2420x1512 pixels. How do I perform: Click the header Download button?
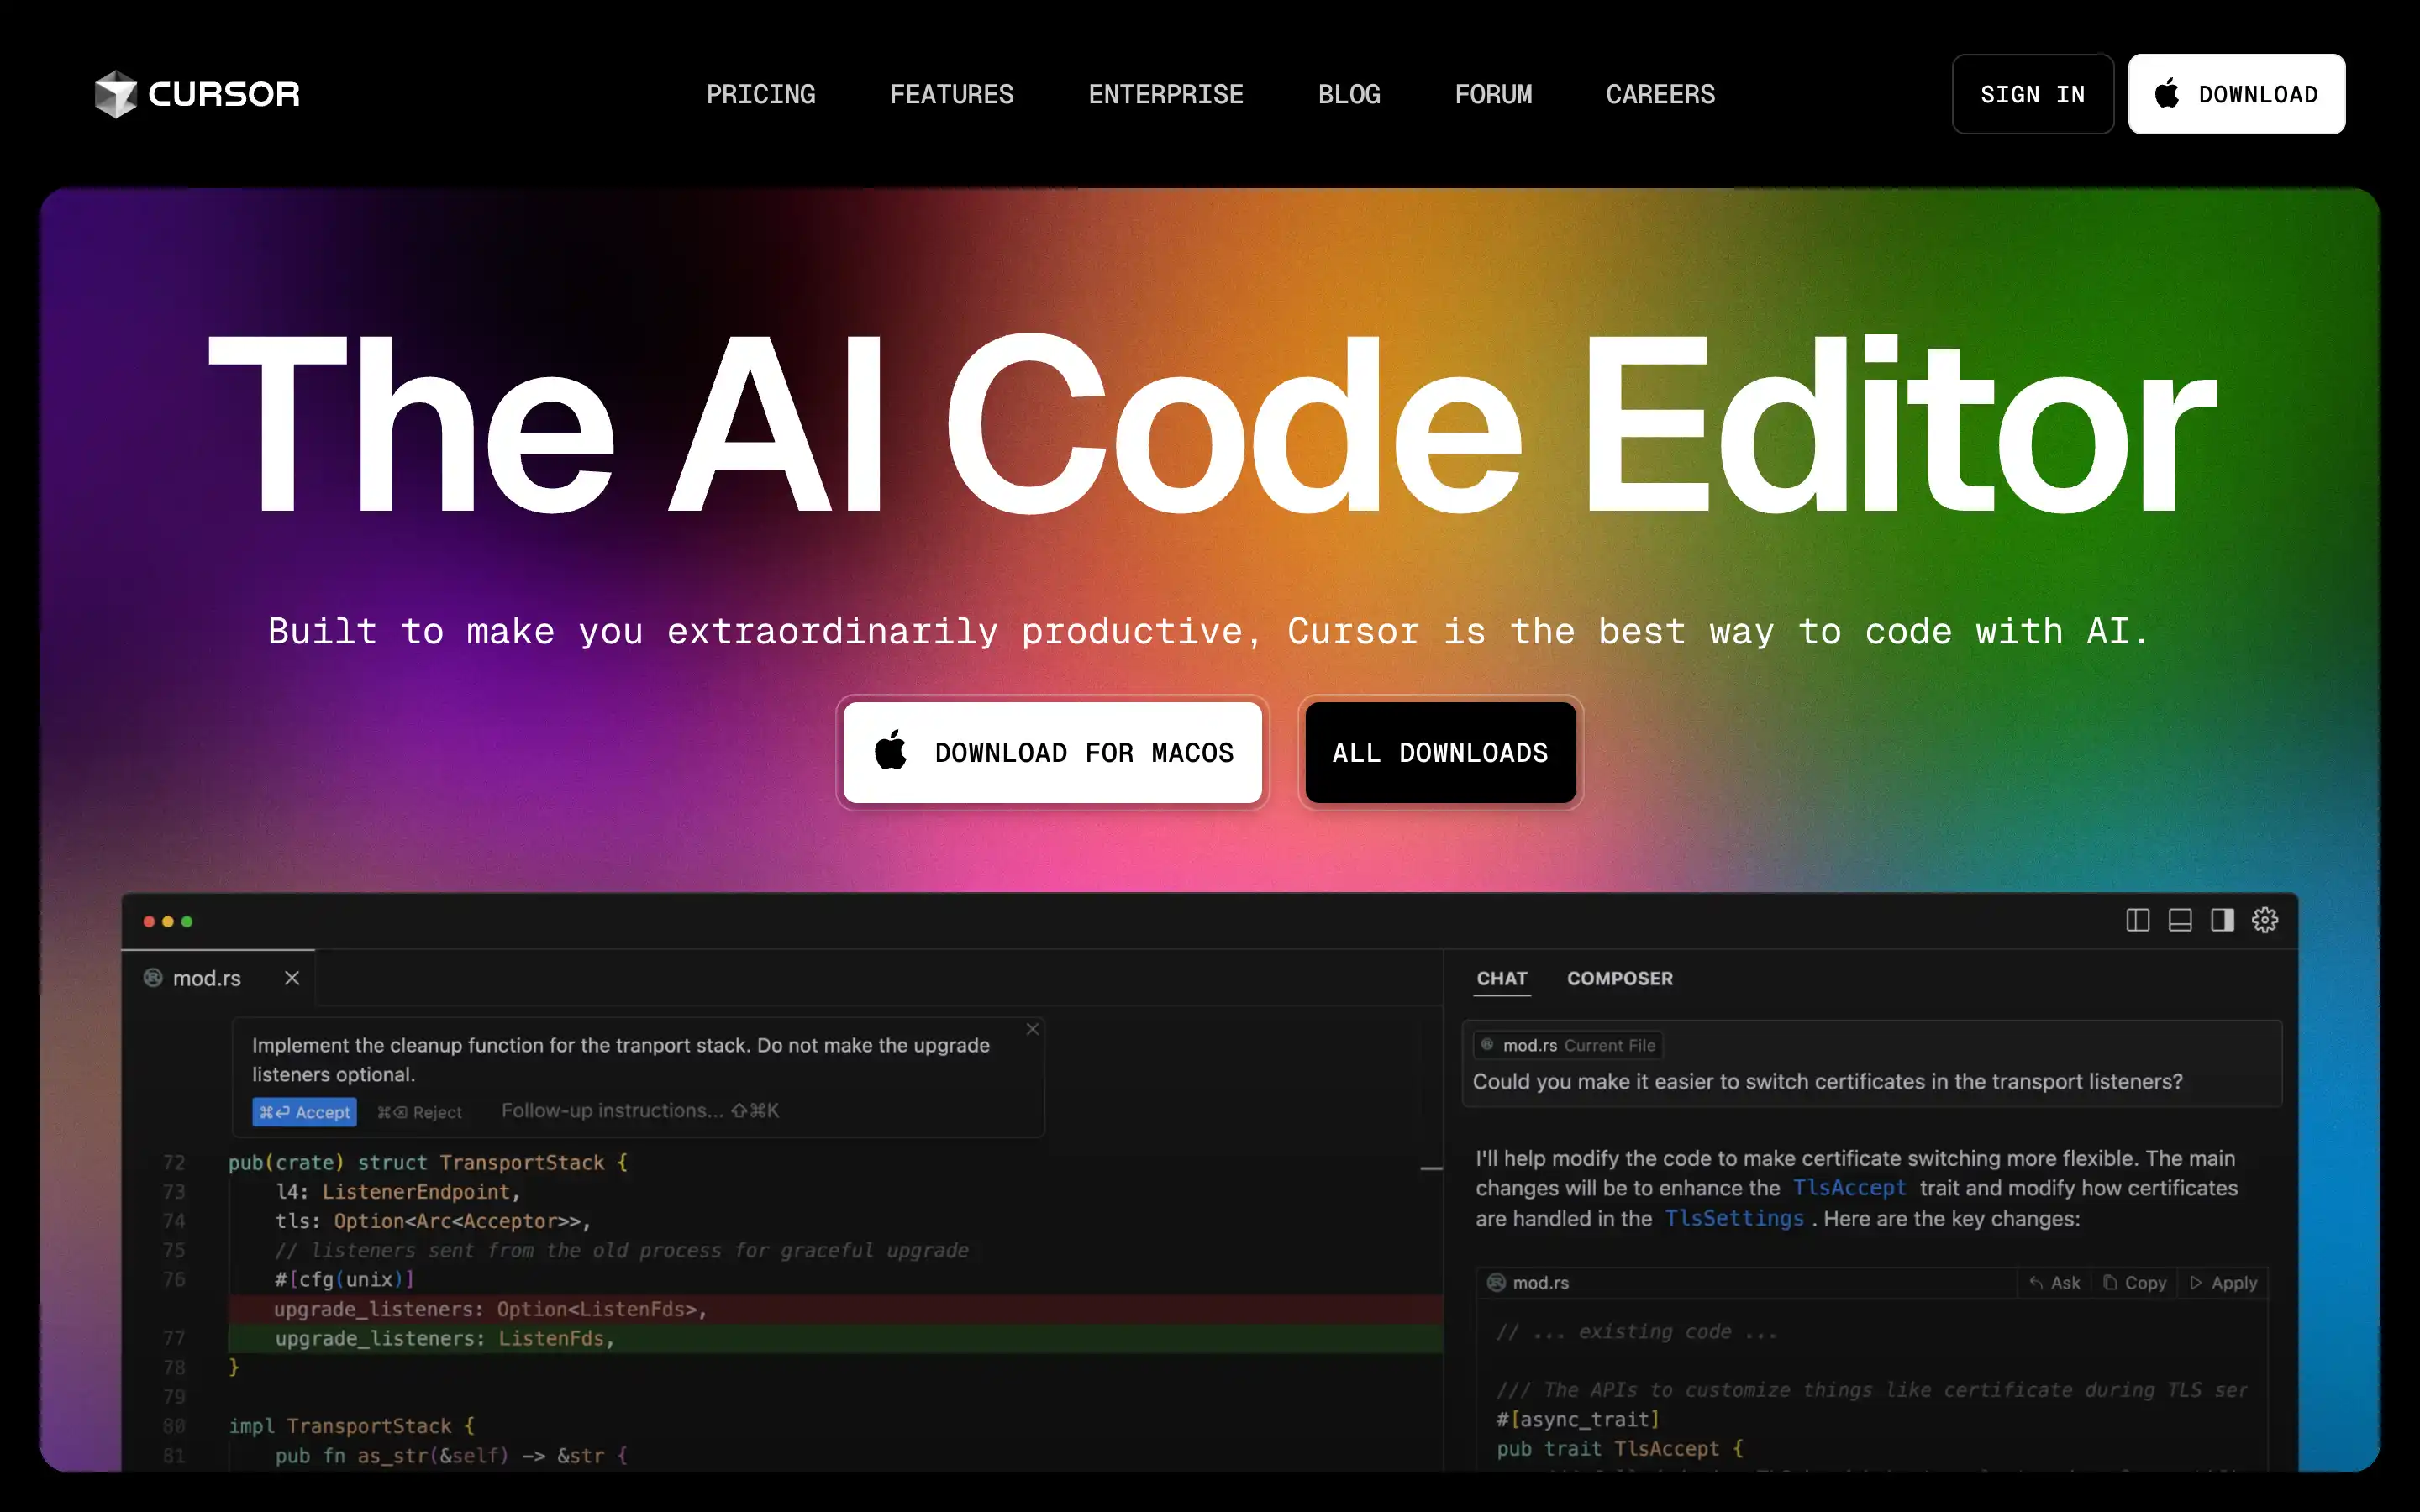(2236, 94)
